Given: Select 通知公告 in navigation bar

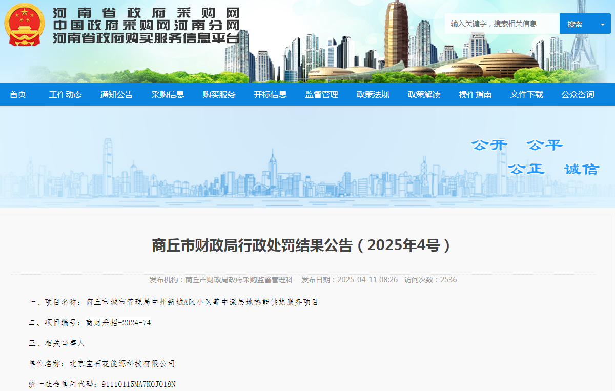Looking at the screenshot, I should [116, 94].
